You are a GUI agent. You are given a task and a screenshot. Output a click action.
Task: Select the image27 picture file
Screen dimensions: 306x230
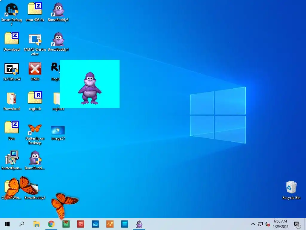(58, 133)
